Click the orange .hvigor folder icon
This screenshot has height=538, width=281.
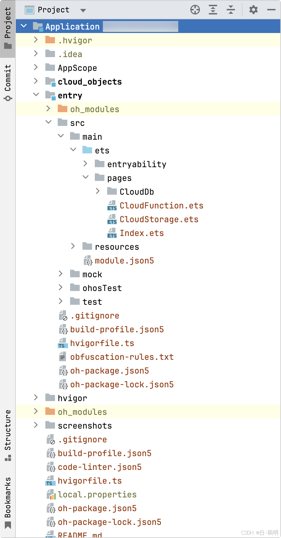[x=50, y=40]
